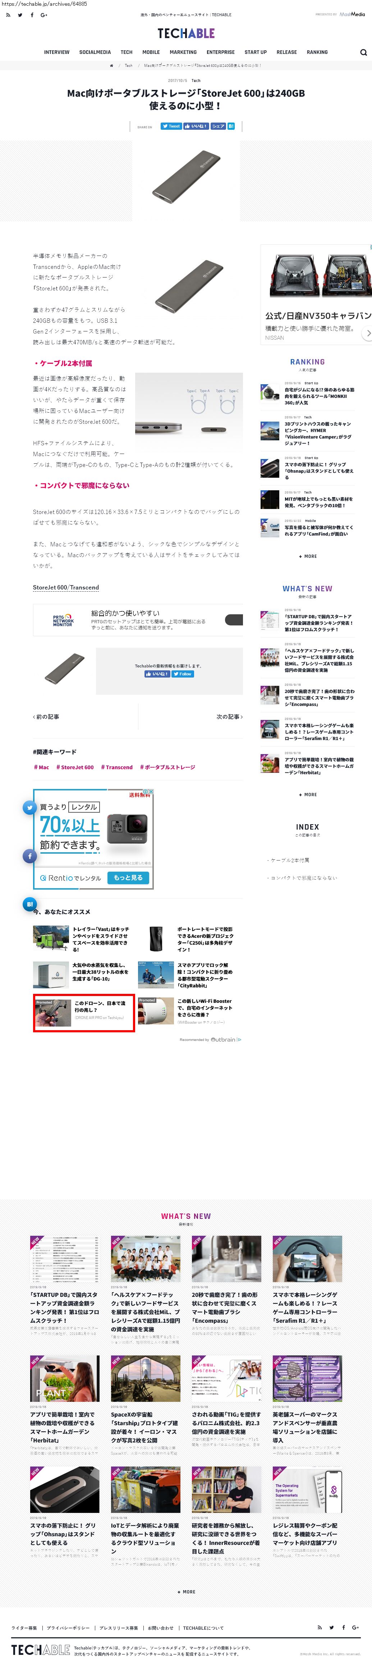Expand MORE at bottom WHAT'S NEW grid

click(186, 1592)
